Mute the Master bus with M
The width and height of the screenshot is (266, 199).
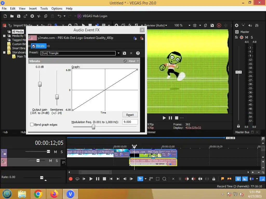[247, 37]
